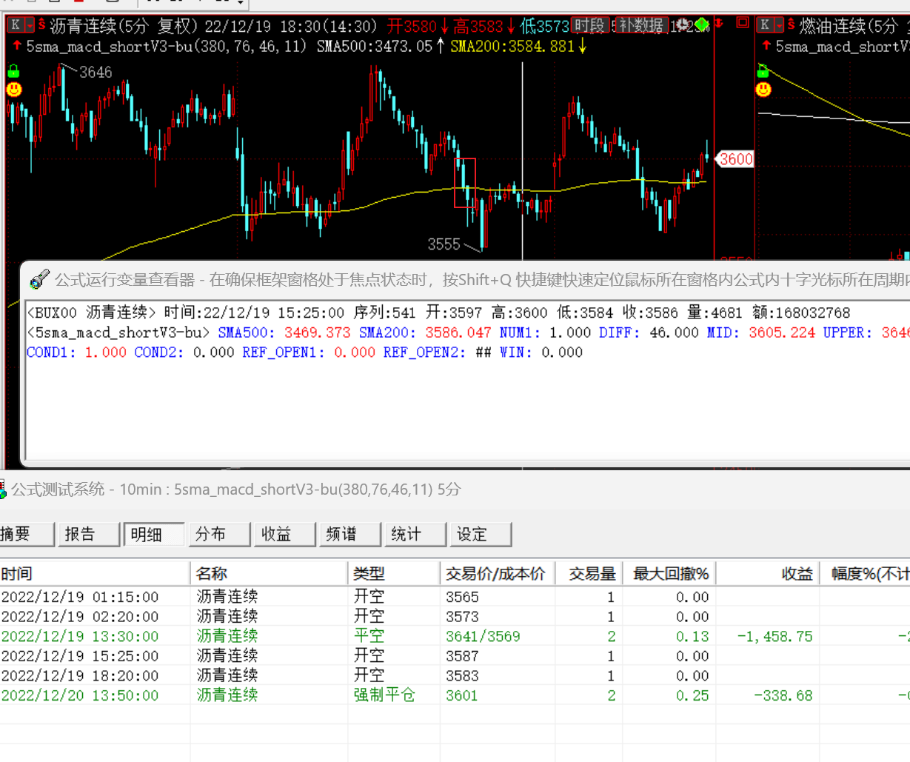Click the yellow smiley icon on the 沥青连续 chart
This screenshot has width=910, height=762.
13,90
